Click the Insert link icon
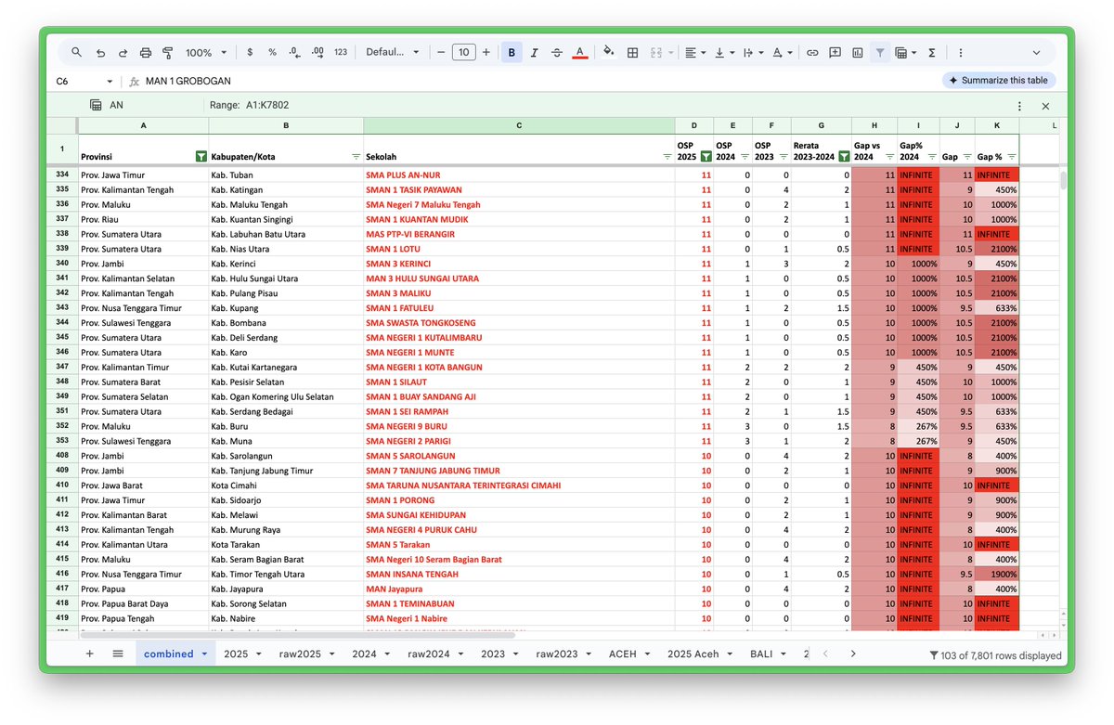Screen dimensions: 1114x725 [812, 53]
